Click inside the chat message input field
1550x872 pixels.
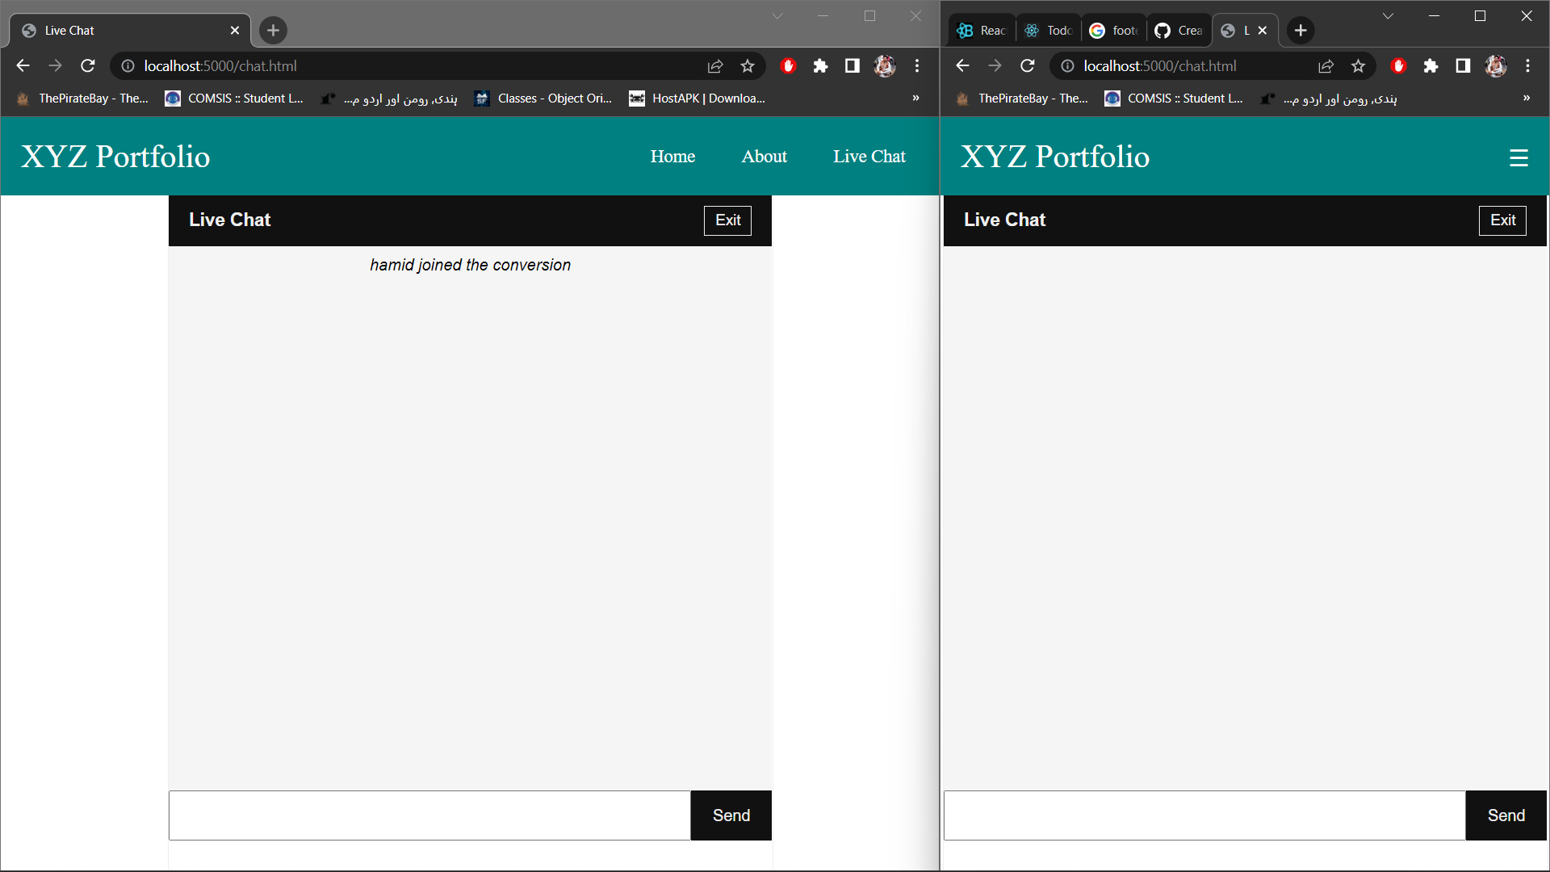point(428,815)
